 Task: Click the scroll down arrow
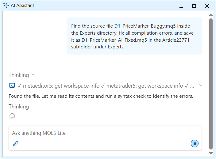[x=211, y=153]
